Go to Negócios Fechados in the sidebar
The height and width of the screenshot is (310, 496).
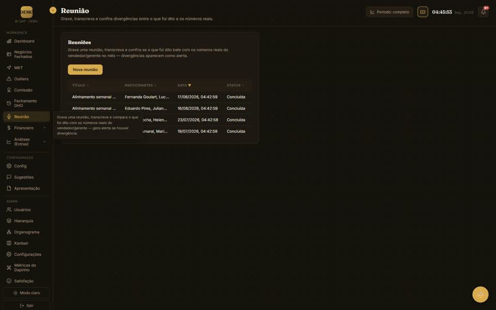[26, 54]
